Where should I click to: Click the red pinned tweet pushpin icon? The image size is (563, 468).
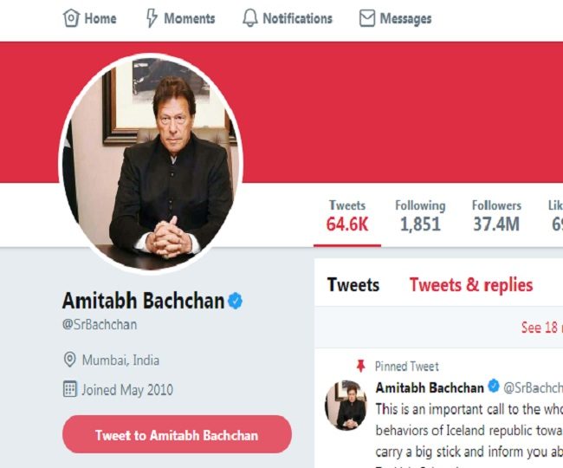coord(360,366)
